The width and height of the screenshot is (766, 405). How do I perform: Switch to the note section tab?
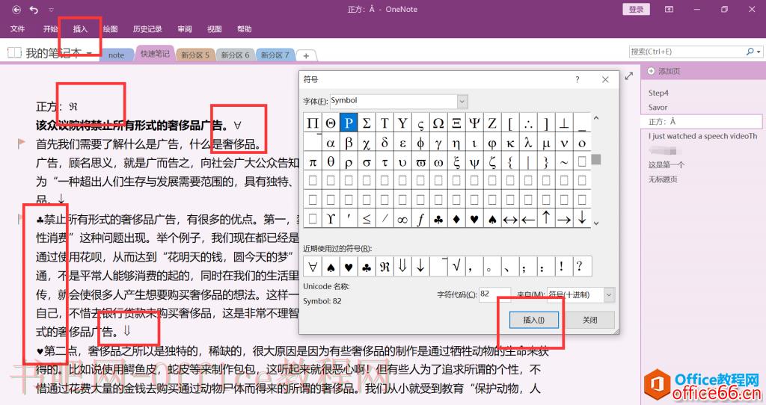(x=116, y=55)
